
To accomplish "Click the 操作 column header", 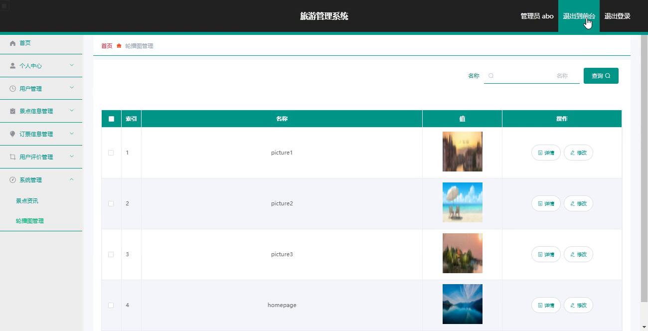I will (562, 119).
